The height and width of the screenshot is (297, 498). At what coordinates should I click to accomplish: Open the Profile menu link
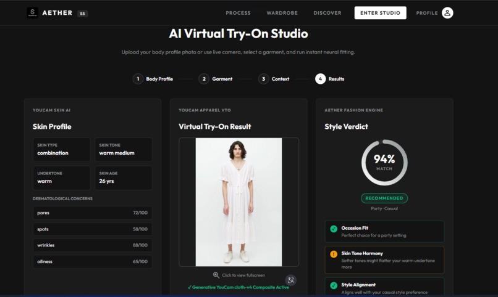pos(427,13)
